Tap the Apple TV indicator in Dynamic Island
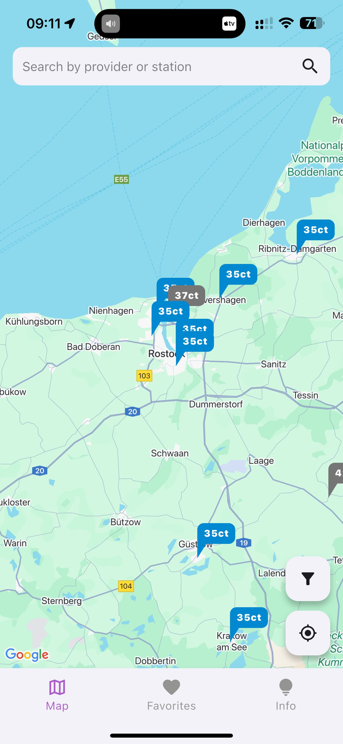The image size is (343, 744). click(229, 23)
